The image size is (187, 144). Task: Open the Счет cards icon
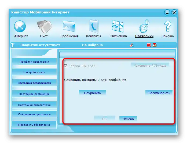click(44, 26)
